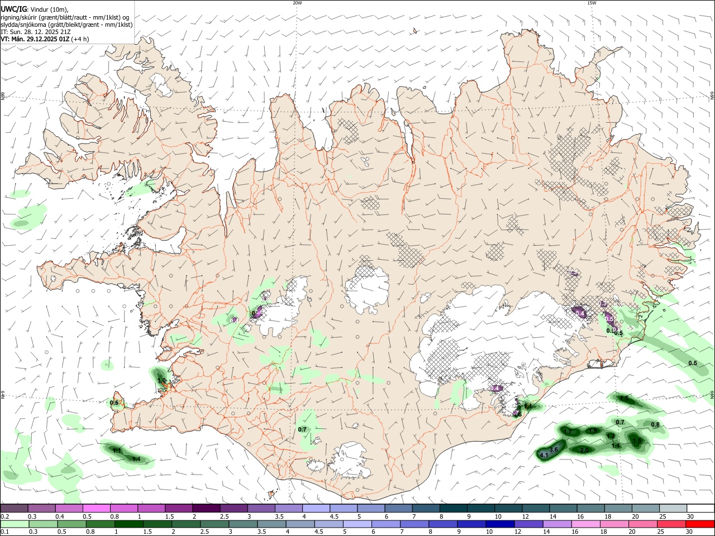Click the '1.2' precipitation value offshore
The image size is (715, 536).
click(611, 437)
